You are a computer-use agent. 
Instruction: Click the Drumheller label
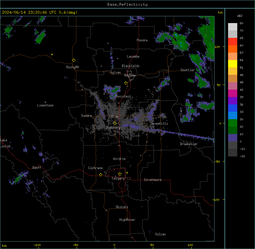coord(189,144)
